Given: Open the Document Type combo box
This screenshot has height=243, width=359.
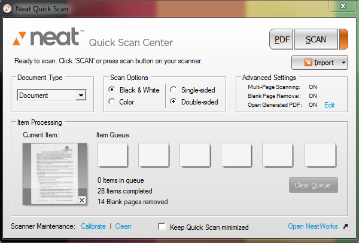Looking at the screenshot, I should tap(51, 96).
